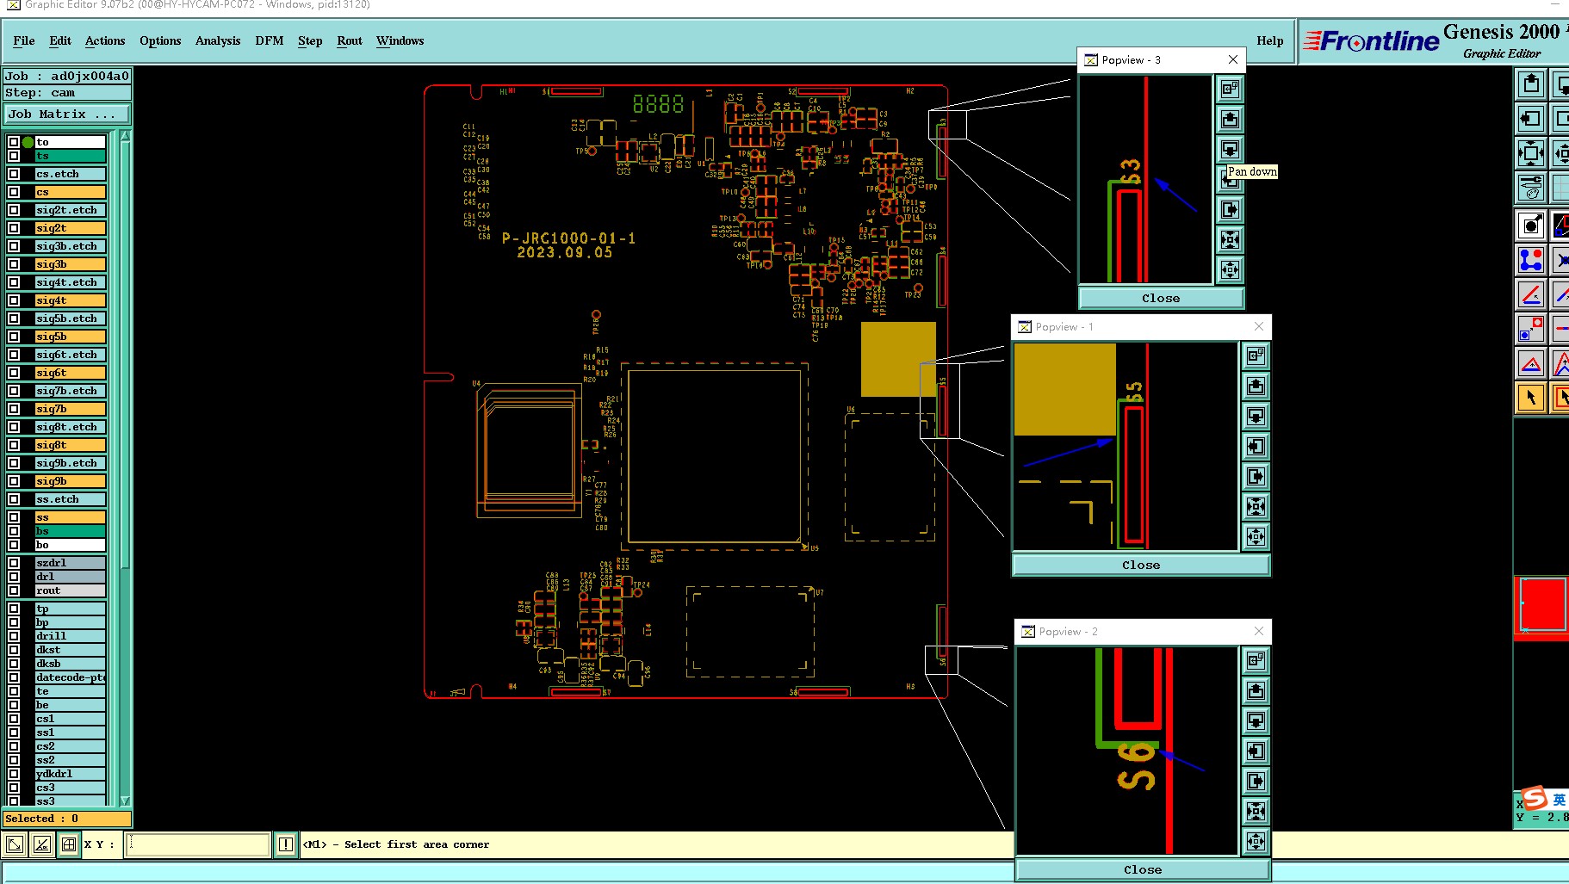
Task: Click the X Y coordinate input field
Action: point(198,844)
